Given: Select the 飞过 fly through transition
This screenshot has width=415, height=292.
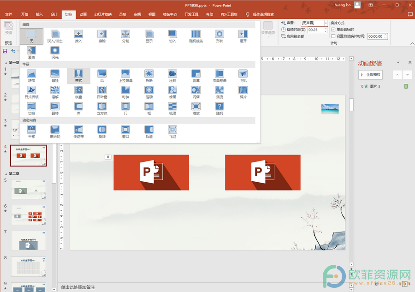Looking at the screenshot, I should pyautogui.click(x=172, y=132).
